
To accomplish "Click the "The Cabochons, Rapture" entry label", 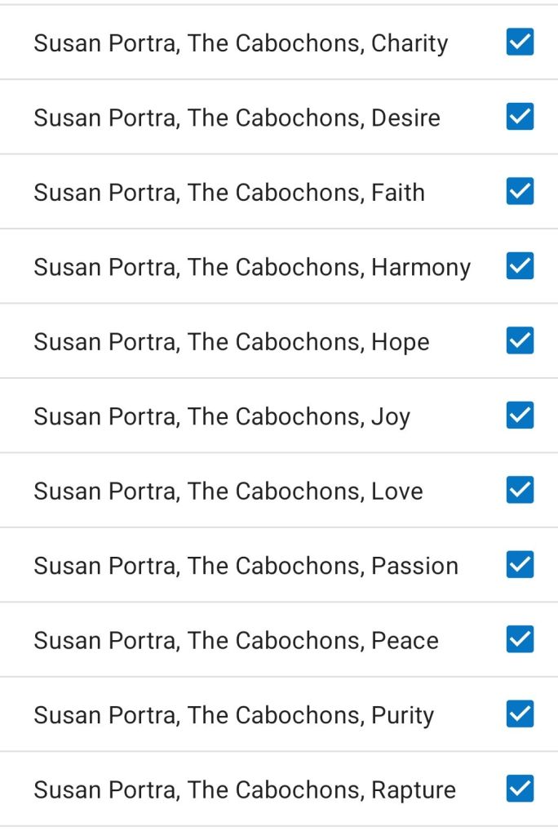I will (245, 790).
